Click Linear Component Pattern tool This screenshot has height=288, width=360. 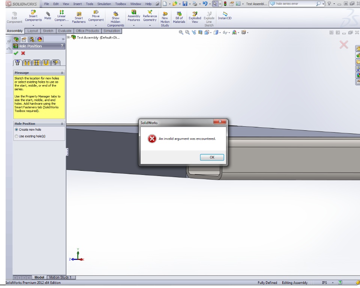pos(61,16)
